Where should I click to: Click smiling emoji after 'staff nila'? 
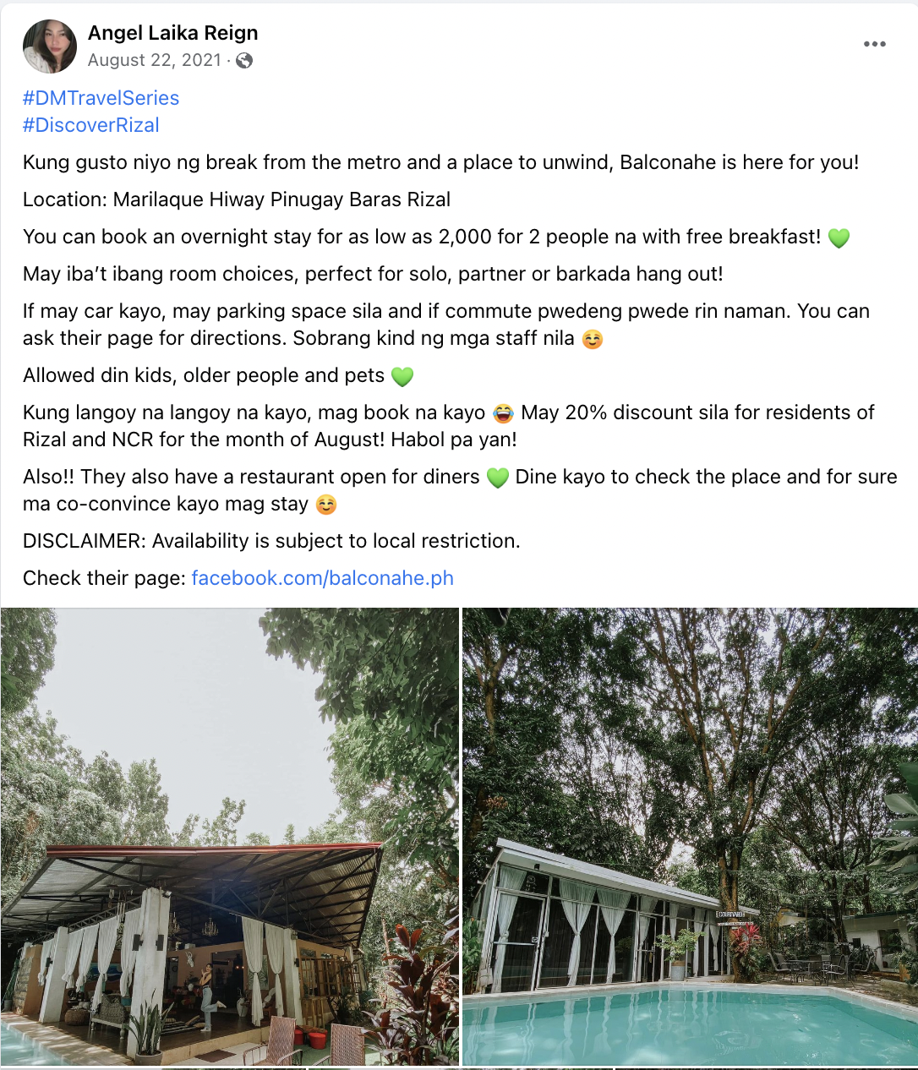click(x=593, y=339)
